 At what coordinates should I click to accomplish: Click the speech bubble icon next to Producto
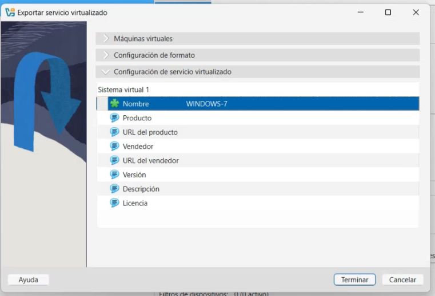(x=114, y=117)
